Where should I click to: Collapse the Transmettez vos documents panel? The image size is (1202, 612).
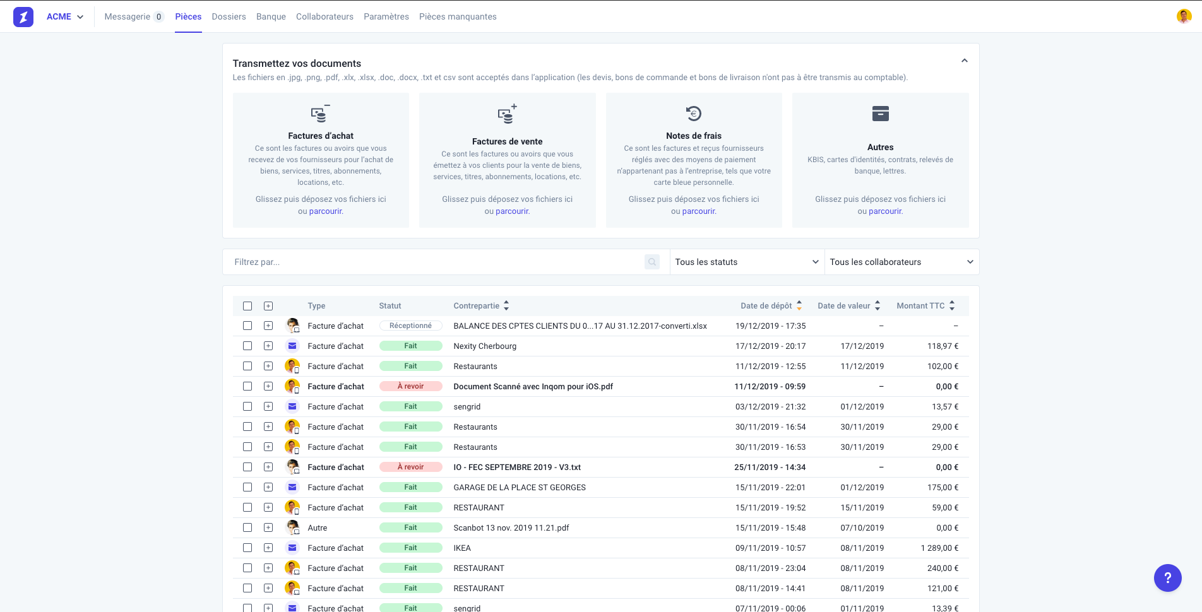964,61
